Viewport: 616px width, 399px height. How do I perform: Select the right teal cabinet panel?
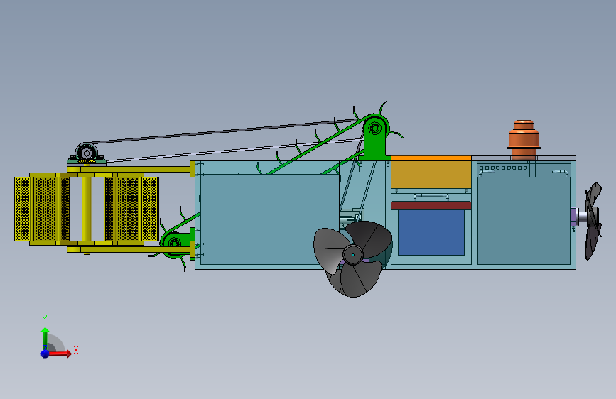click(524, 221)
